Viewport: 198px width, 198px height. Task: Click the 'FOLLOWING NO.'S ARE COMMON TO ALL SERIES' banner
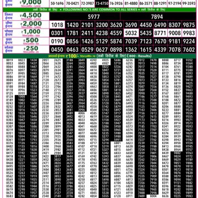[x=100, y=9]
